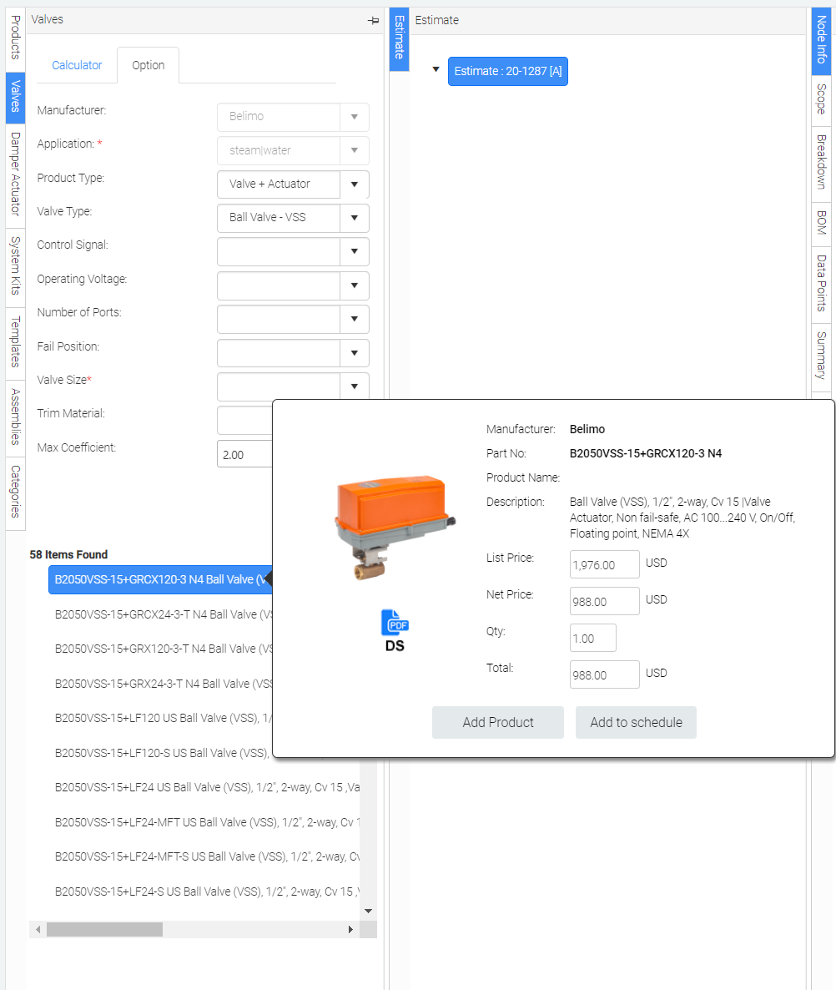836x990 pixels.
Task: Select B2050VSS-15+GRCX24-3-T N4 list item
Action: [163, 614]
